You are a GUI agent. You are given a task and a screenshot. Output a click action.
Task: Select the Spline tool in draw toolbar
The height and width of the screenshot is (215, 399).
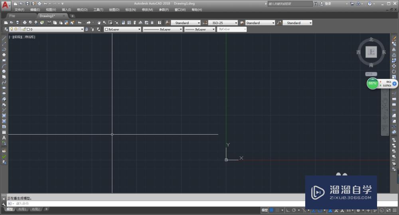coord(4,83)
